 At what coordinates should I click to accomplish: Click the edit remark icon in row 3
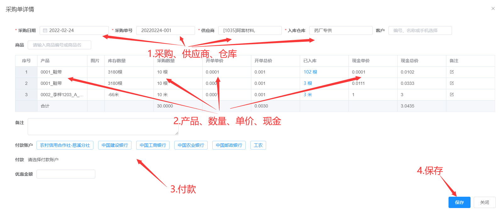(452, 95)
